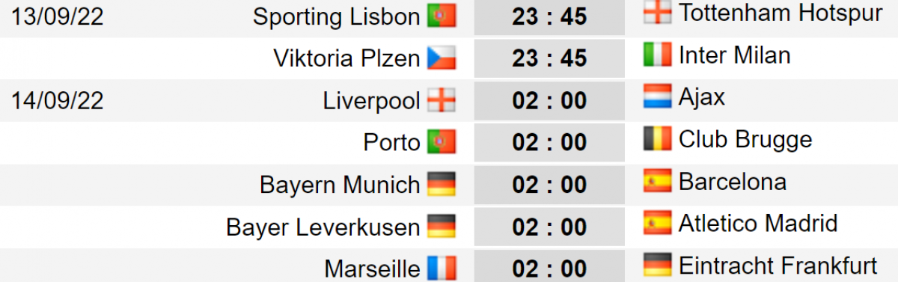Open the Atletico Madrid team link
This screenshot has width=898, height=282.
tap(758, 223)
